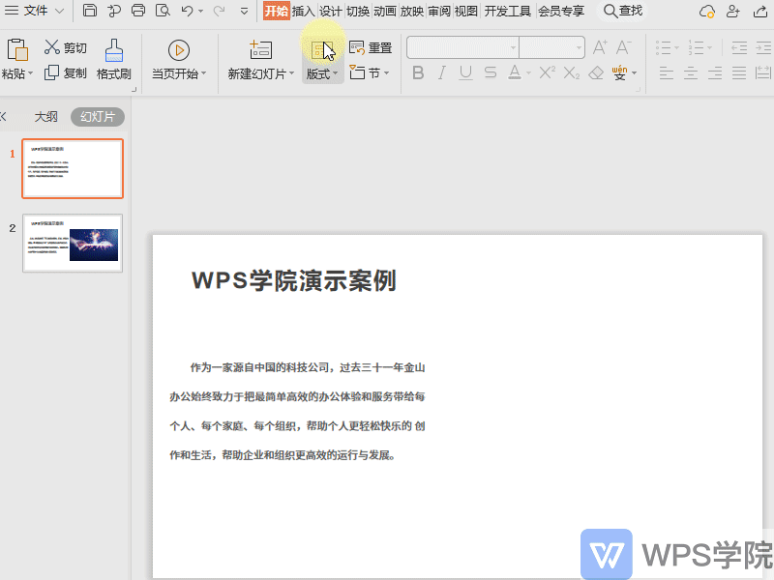Click the font color A swatch
Viewport: 774px width, 580px height.
click(x=515, y=73)
